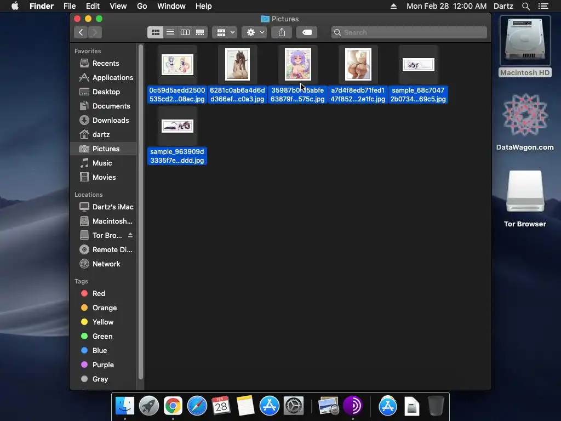Open the Window menu

171,6
